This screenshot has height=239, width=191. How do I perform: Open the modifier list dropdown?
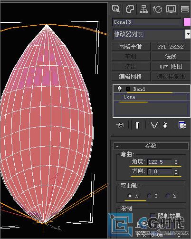tap(188, 34)
